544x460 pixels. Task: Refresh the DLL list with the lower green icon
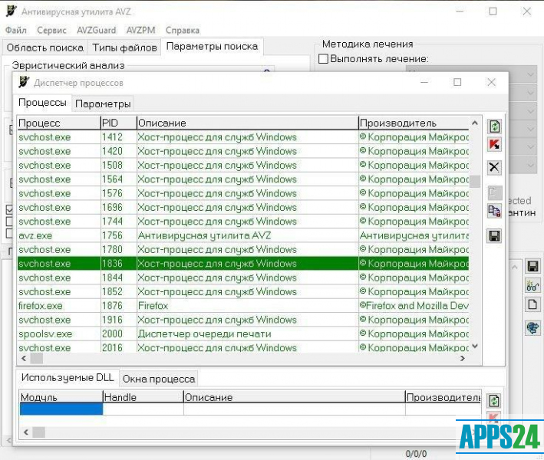click(x=494, y=401)
